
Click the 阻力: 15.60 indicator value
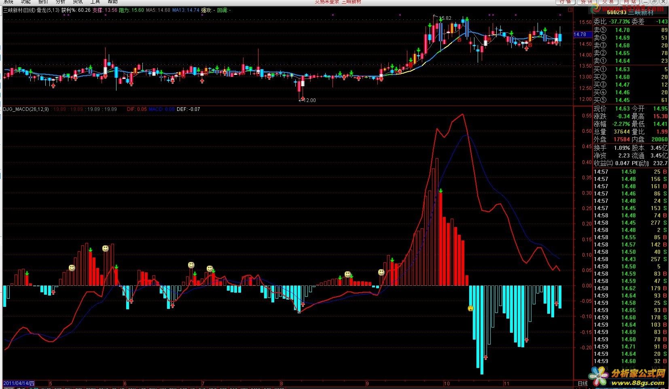132,10
